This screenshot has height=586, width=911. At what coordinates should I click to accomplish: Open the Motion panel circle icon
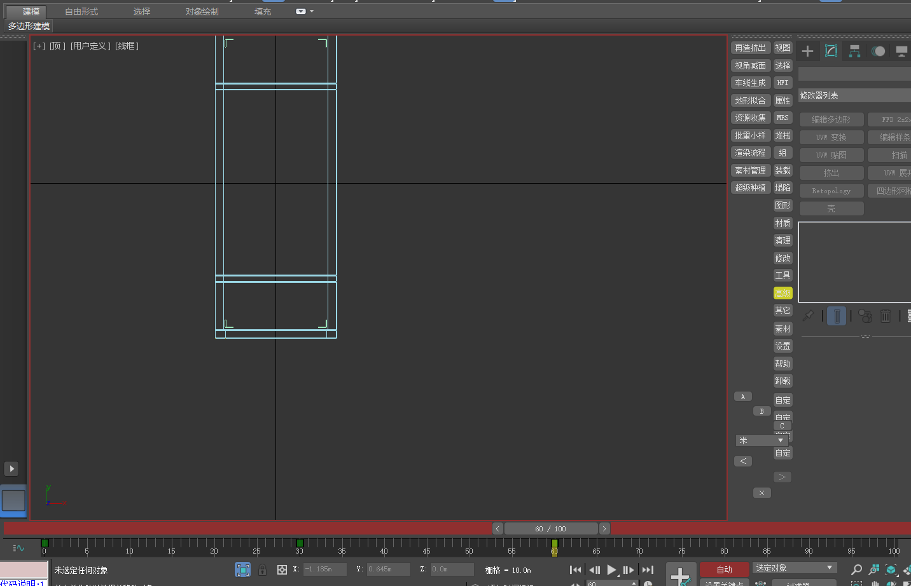(x=878, y=51)
